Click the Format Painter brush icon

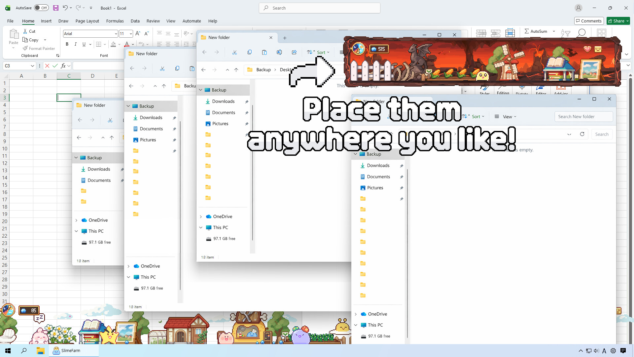tap(25, 48)
